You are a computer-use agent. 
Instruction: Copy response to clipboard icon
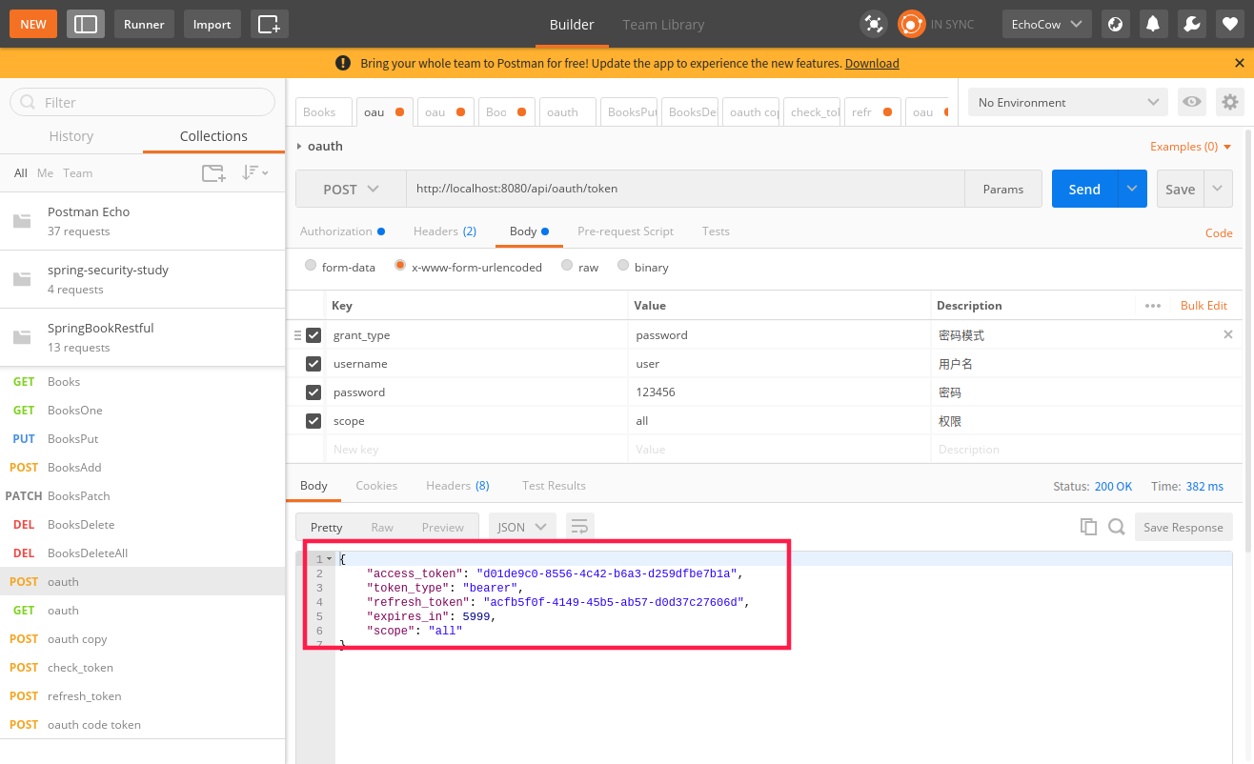(1088, 527)
